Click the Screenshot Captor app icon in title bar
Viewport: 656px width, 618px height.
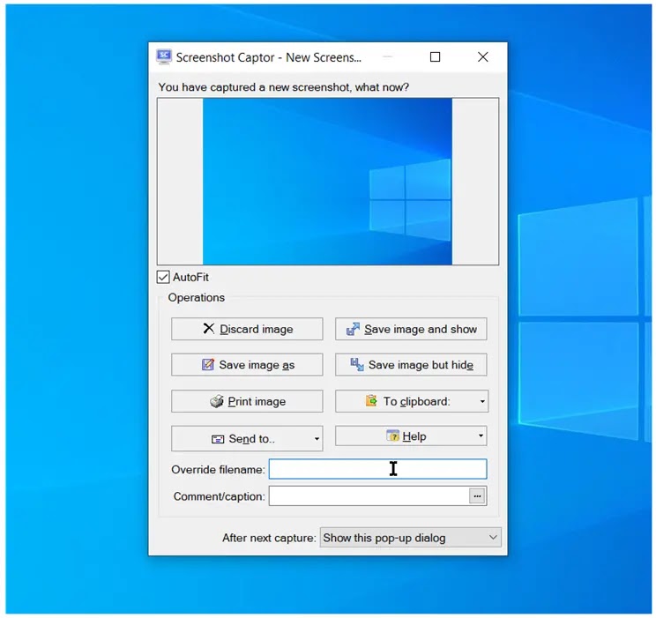tap(164, 57)
